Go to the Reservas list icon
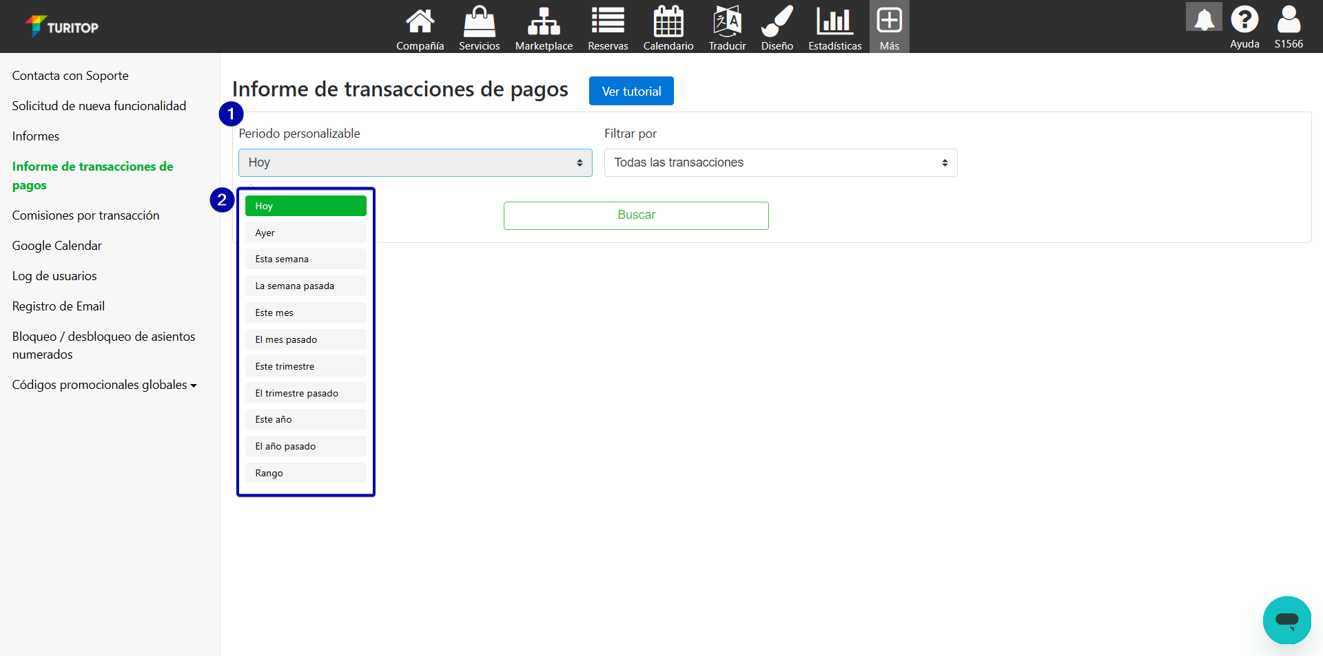 608,22
